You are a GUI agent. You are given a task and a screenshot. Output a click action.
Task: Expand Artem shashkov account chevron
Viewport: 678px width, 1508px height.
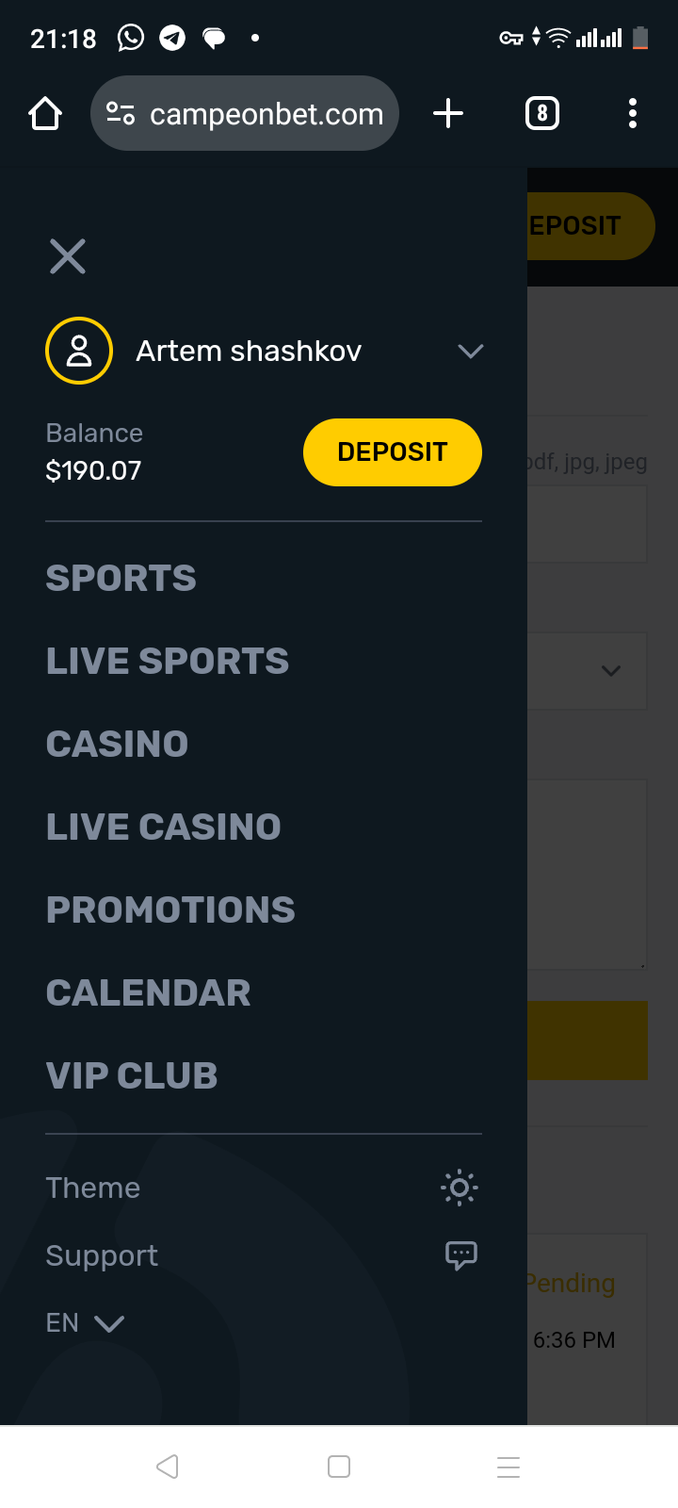pyautogui.click(x=471, y=351)
